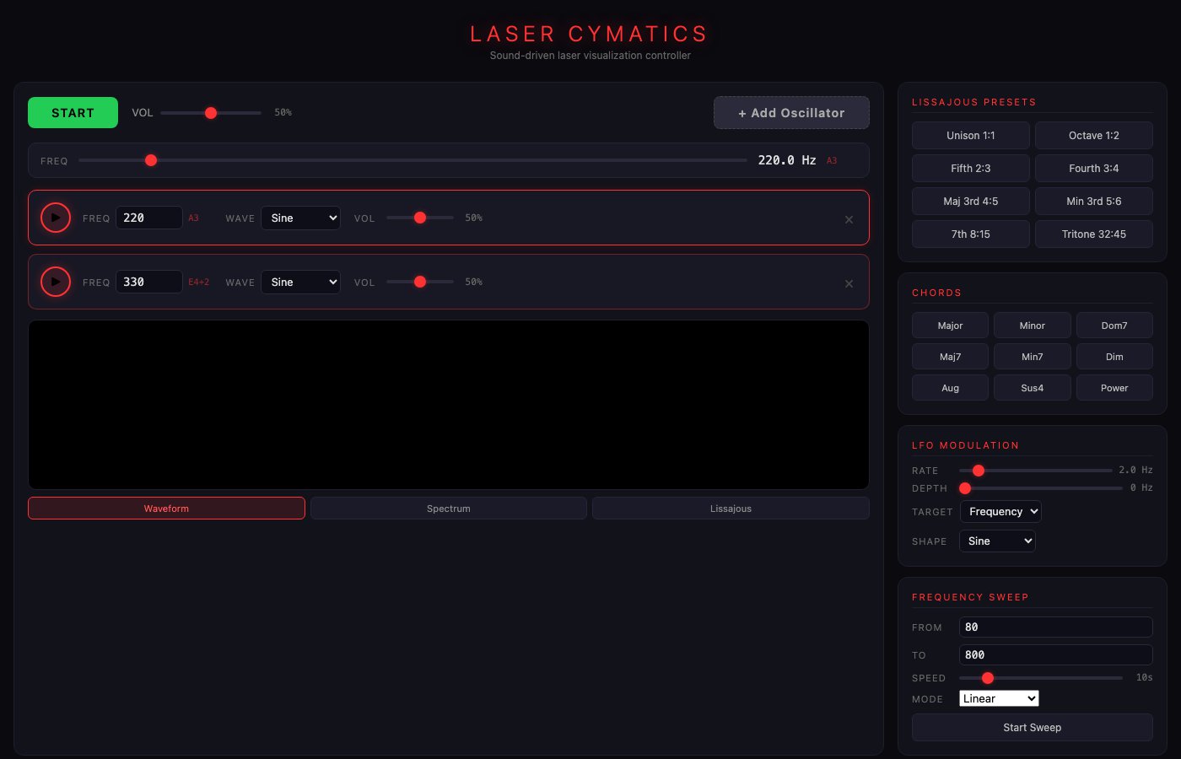1181x759 pixels.
Task: Open wave dropdown for 330 Hz oscillator
Action: [300, 282]
